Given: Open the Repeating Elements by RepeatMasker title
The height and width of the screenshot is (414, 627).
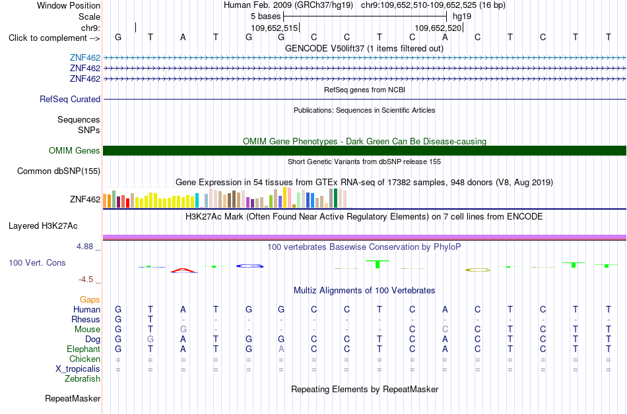Looking at the screenshot, I should [x=364, y=389].
